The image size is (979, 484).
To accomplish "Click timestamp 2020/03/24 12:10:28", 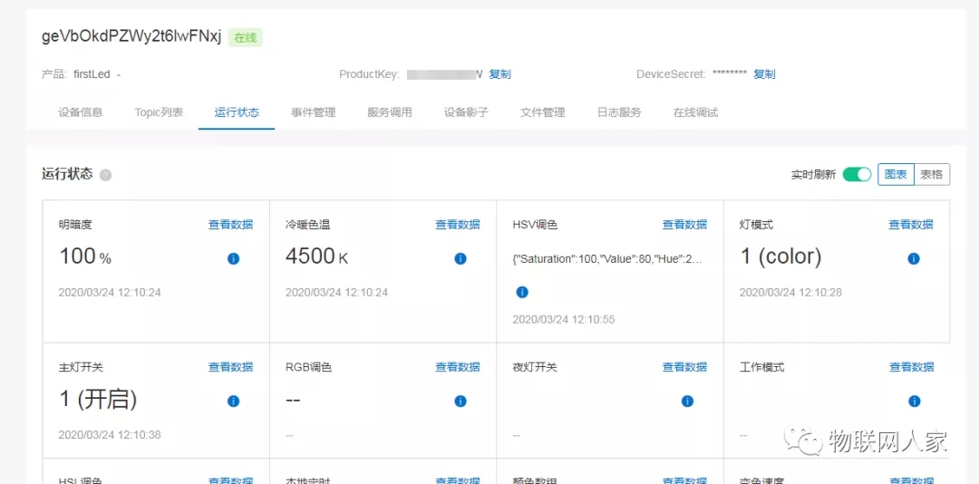I will coord(791,292).
